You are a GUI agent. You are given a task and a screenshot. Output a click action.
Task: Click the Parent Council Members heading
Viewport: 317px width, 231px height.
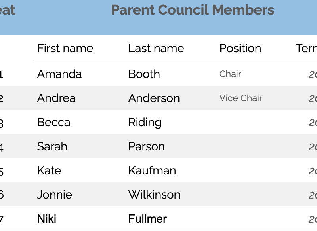pyautogui.click(x=193, y=10)
